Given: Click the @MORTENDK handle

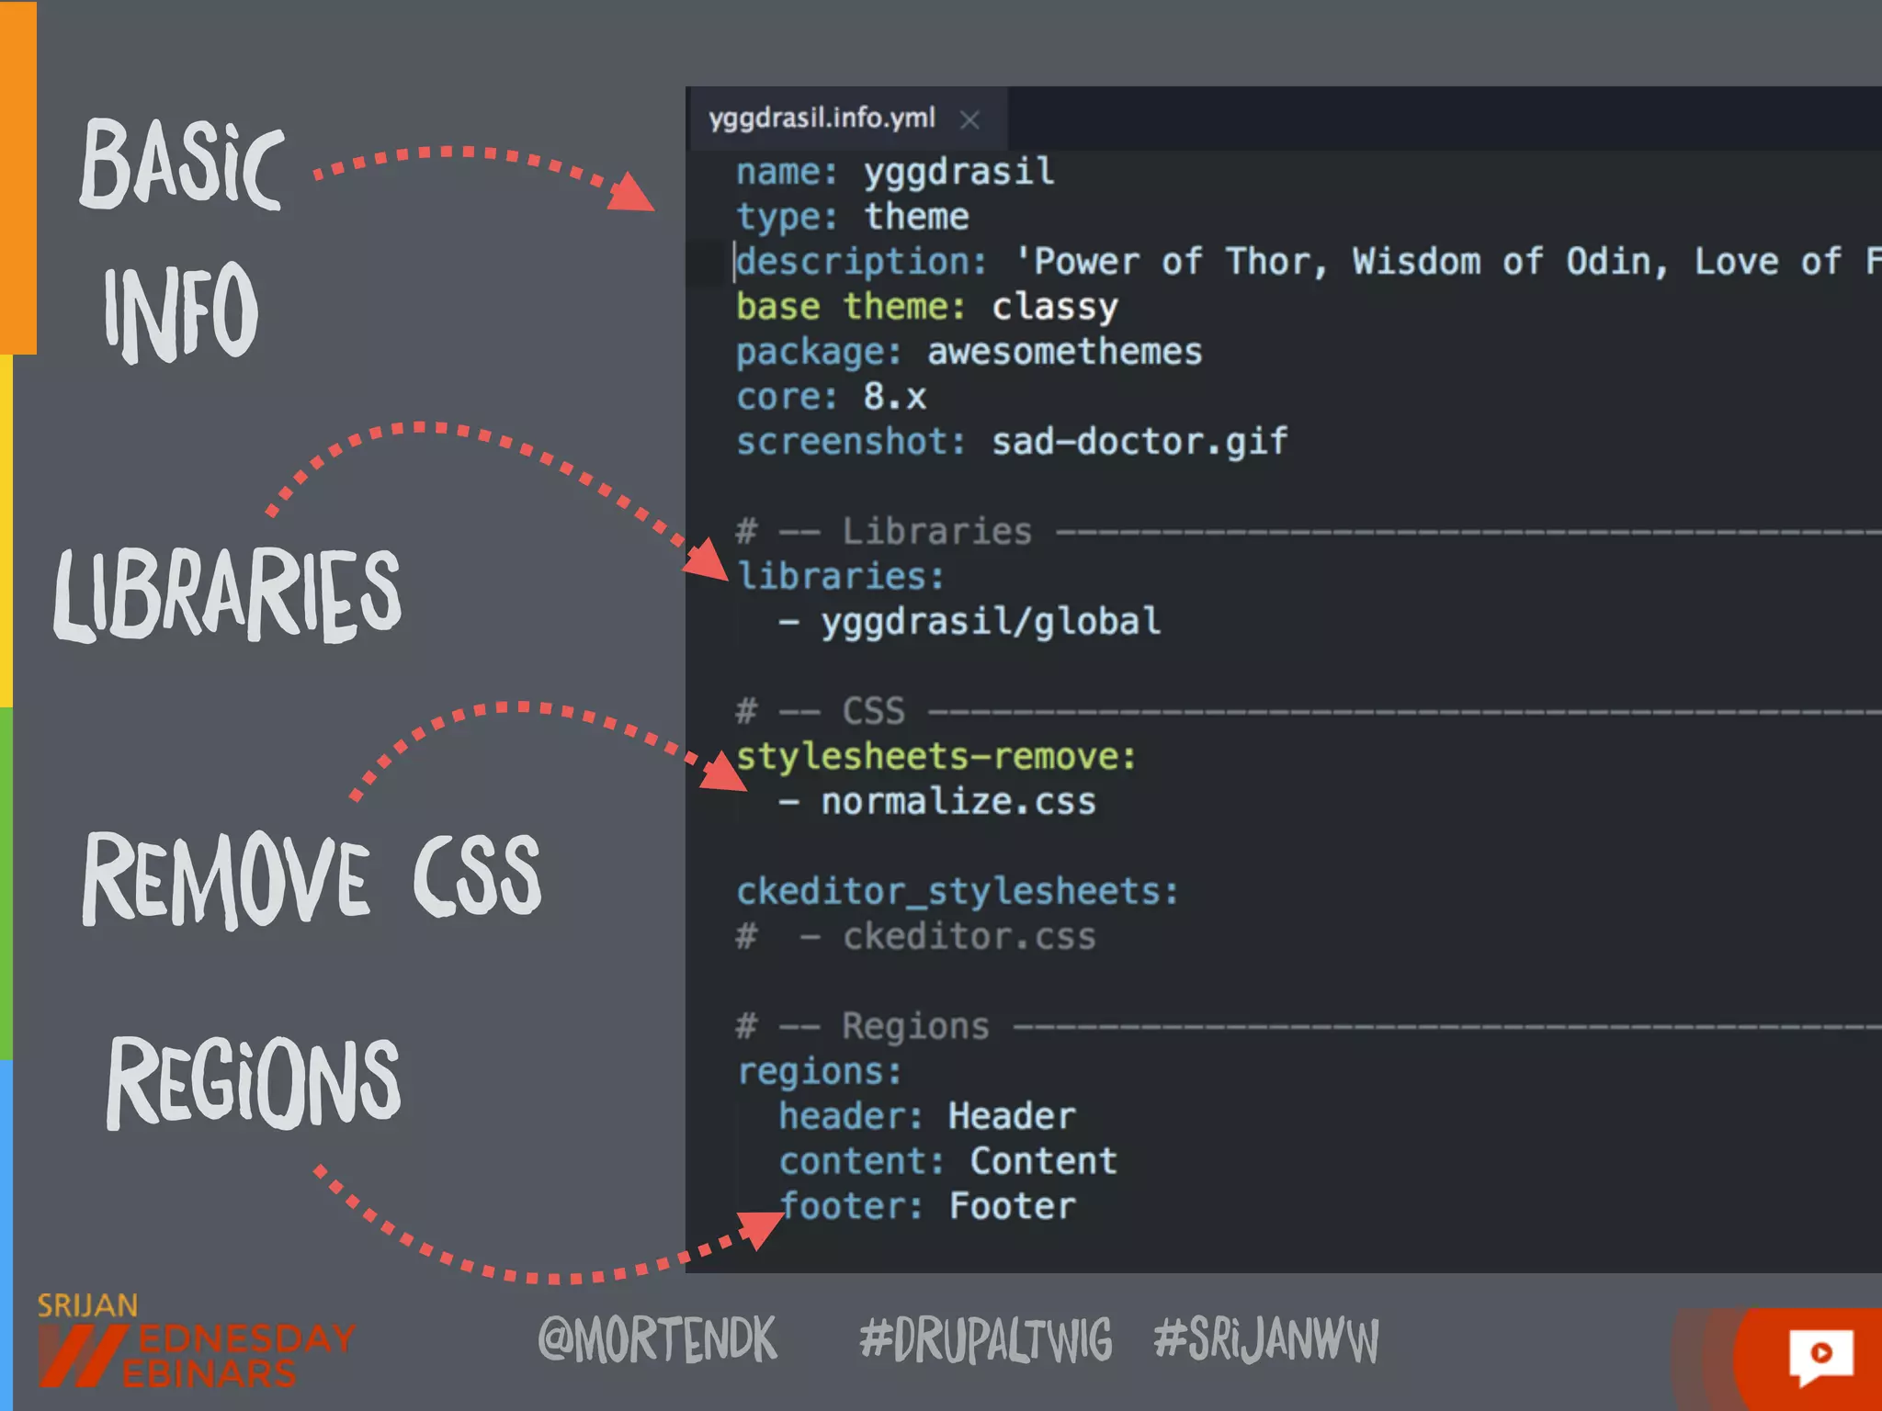Looking at the screenshot, I should [657, 1339].
